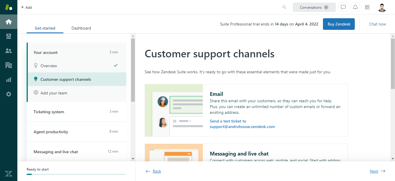This screenshot has width=395, height=181.
Task: Click the trial end date April 4, 2022
Action: (307, 24)
